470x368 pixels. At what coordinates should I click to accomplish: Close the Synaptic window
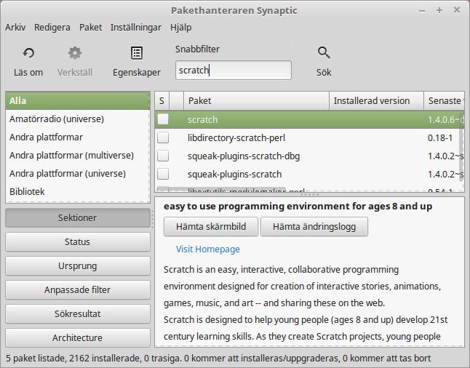[457, 10]
